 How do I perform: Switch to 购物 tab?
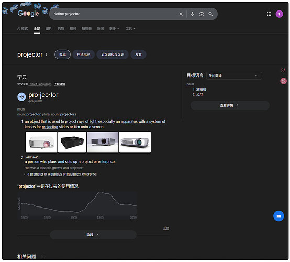coord(61,29)
